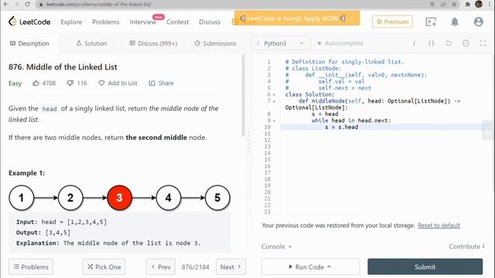Click the Reset to default link
The image size is (495, 278).
(x=439, y=225)
